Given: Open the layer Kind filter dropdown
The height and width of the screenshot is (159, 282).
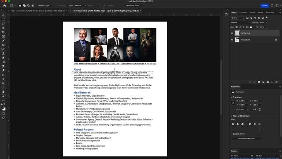Looking at the screenshot, I should pos(238,18).
